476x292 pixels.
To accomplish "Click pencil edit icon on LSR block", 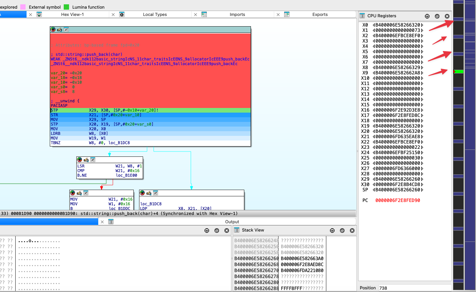I will (86, 160).
